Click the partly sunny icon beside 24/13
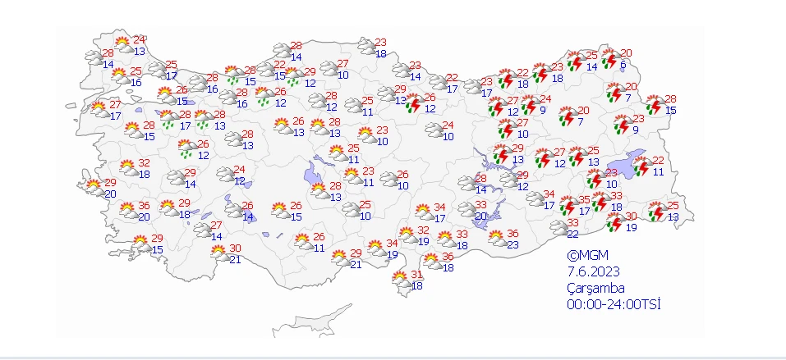The width and height of the screenshot is (786, 360). pos(125,45)
